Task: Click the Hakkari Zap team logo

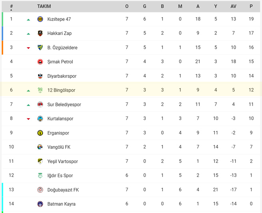Action: click(40, 33)
